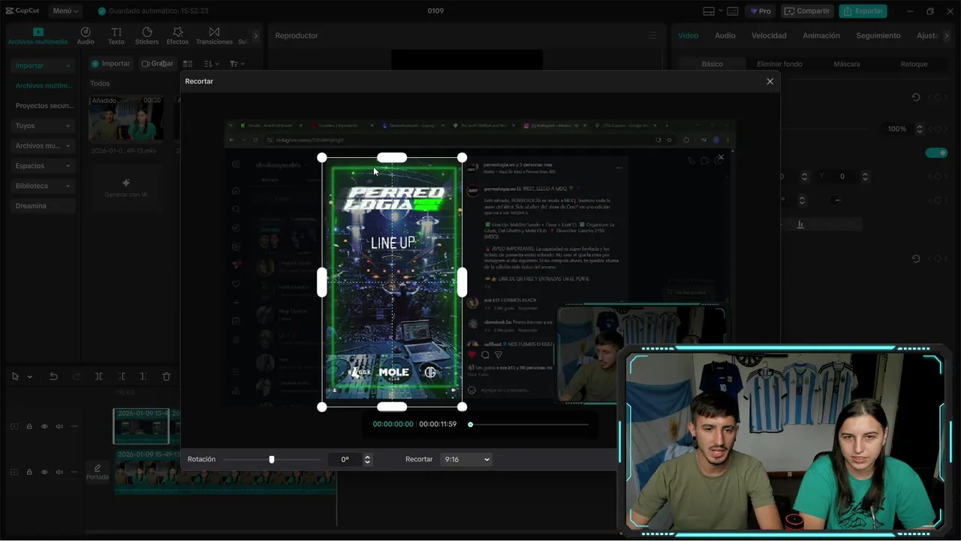Click the trim right split tool

(143, 376)
